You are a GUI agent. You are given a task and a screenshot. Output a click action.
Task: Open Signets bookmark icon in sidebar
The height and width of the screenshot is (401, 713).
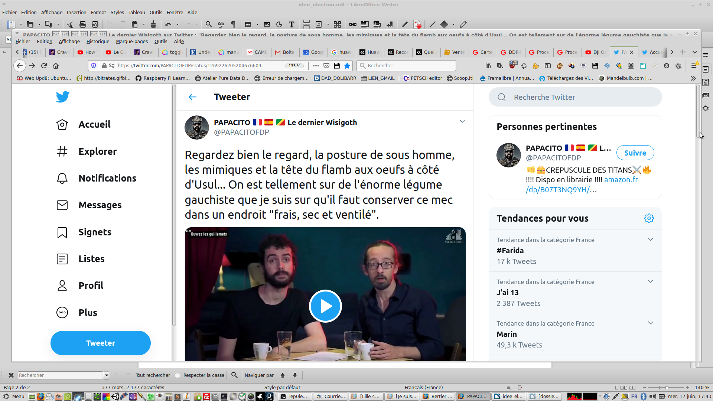[62, 232]
